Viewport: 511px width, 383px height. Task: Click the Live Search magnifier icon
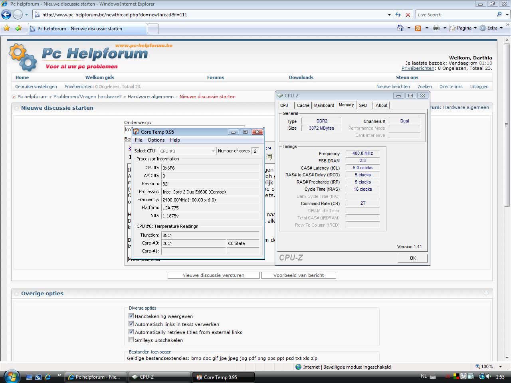499,14
